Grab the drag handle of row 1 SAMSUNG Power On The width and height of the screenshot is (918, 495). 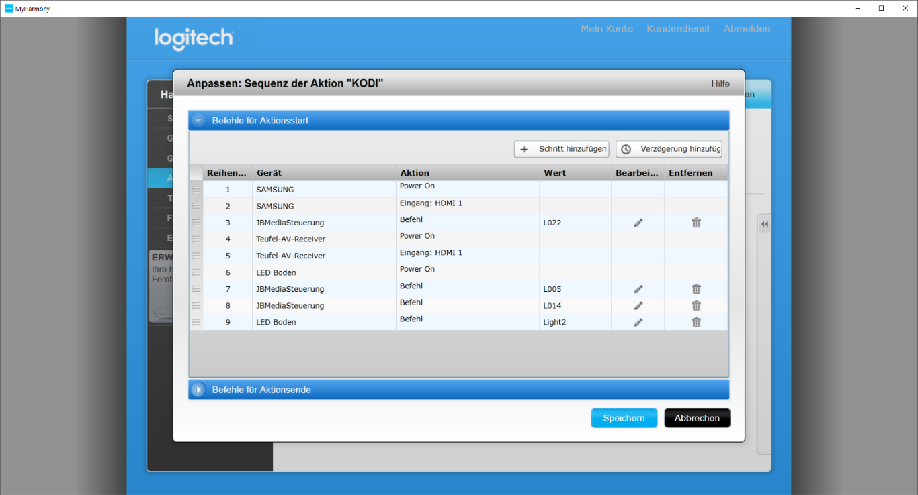coord(196,190)
